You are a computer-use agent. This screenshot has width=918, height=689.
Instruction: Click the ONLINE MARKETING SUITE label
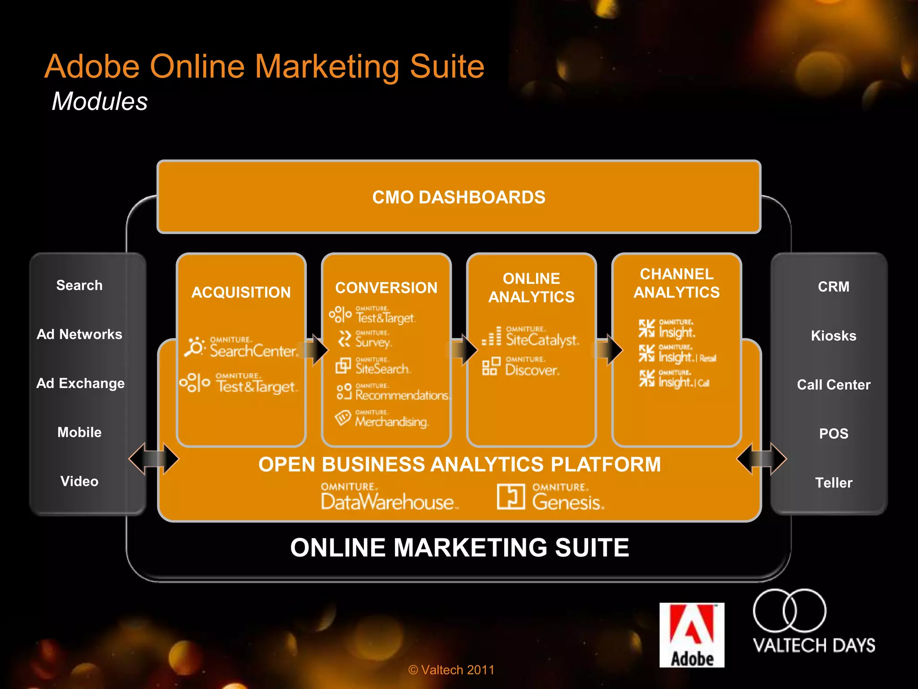click(x=459, y=548)
